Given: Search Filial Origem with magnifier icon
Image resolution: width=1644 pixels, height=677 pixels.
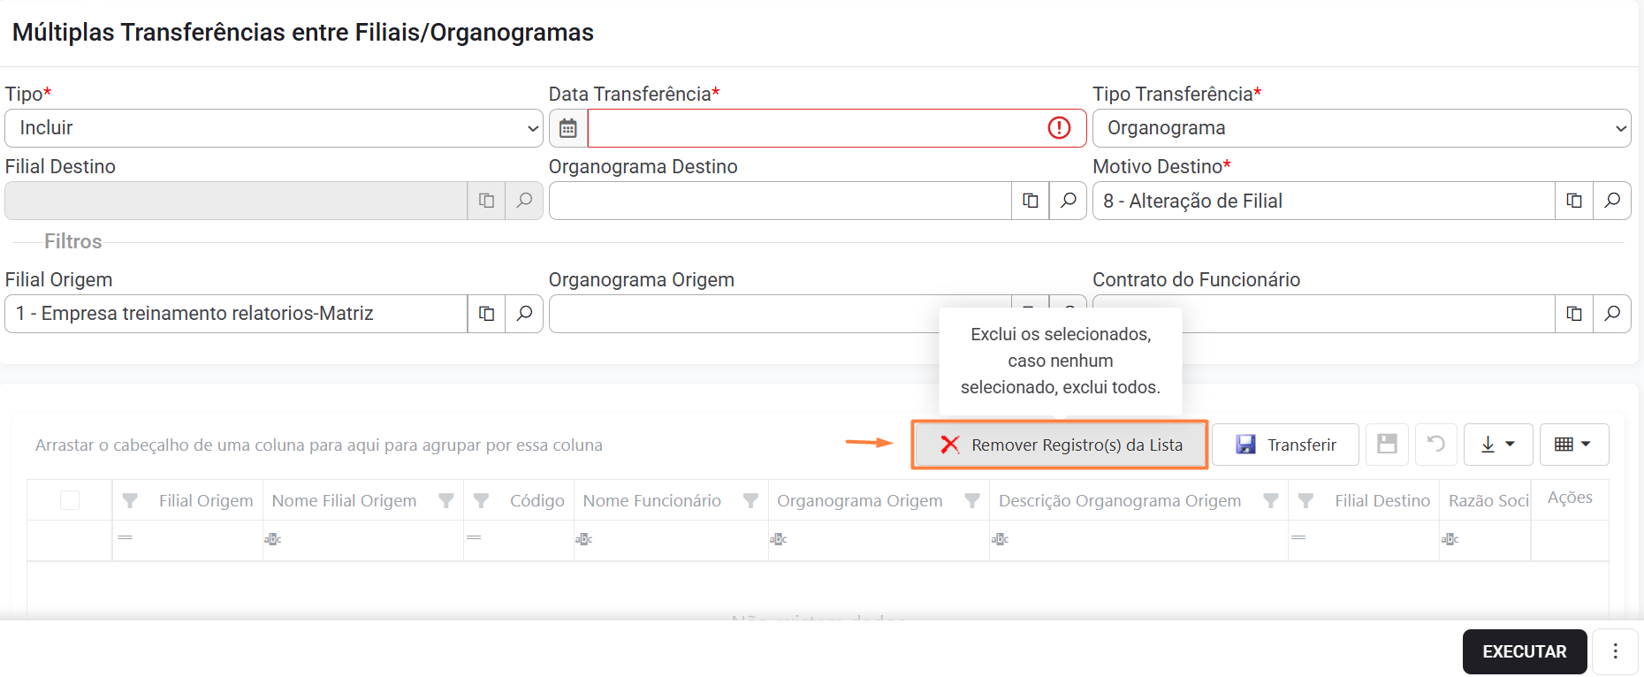Looking at the screenshot, I should point(524,314).
